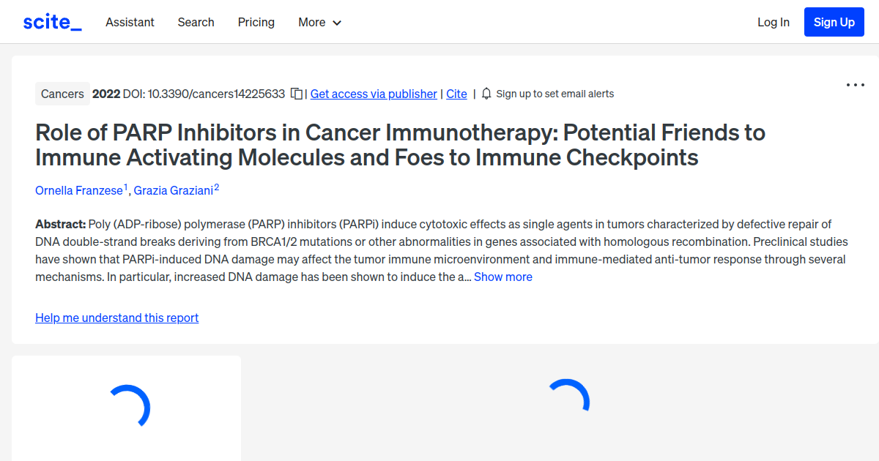This screenshot has height=461, width=879.
Task: Click the Cite link
Action: [456, 94]
